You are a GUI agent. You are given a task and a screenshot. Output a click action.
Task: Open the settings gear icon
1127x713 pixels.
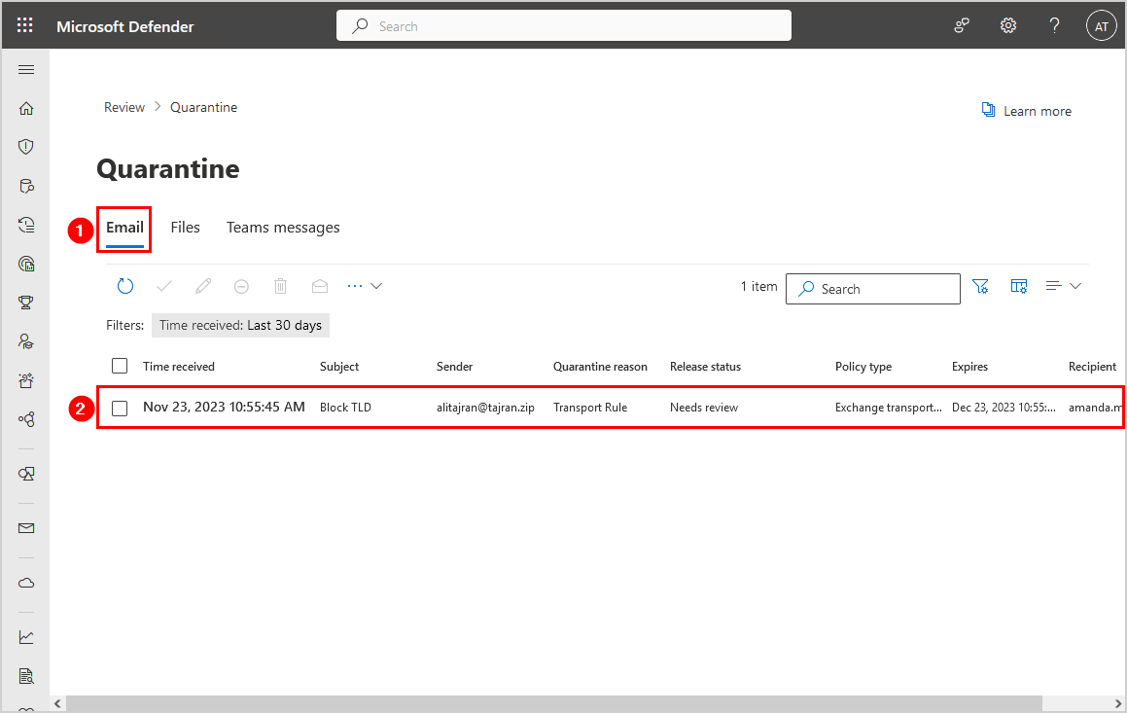coord(1008,26)
